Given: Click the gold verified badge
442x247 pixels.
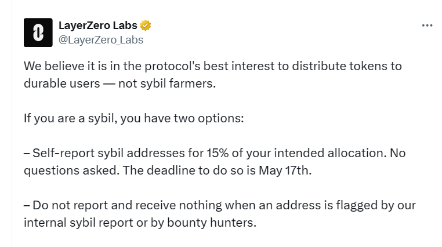Looking at the screenshot, I should 146,26.
